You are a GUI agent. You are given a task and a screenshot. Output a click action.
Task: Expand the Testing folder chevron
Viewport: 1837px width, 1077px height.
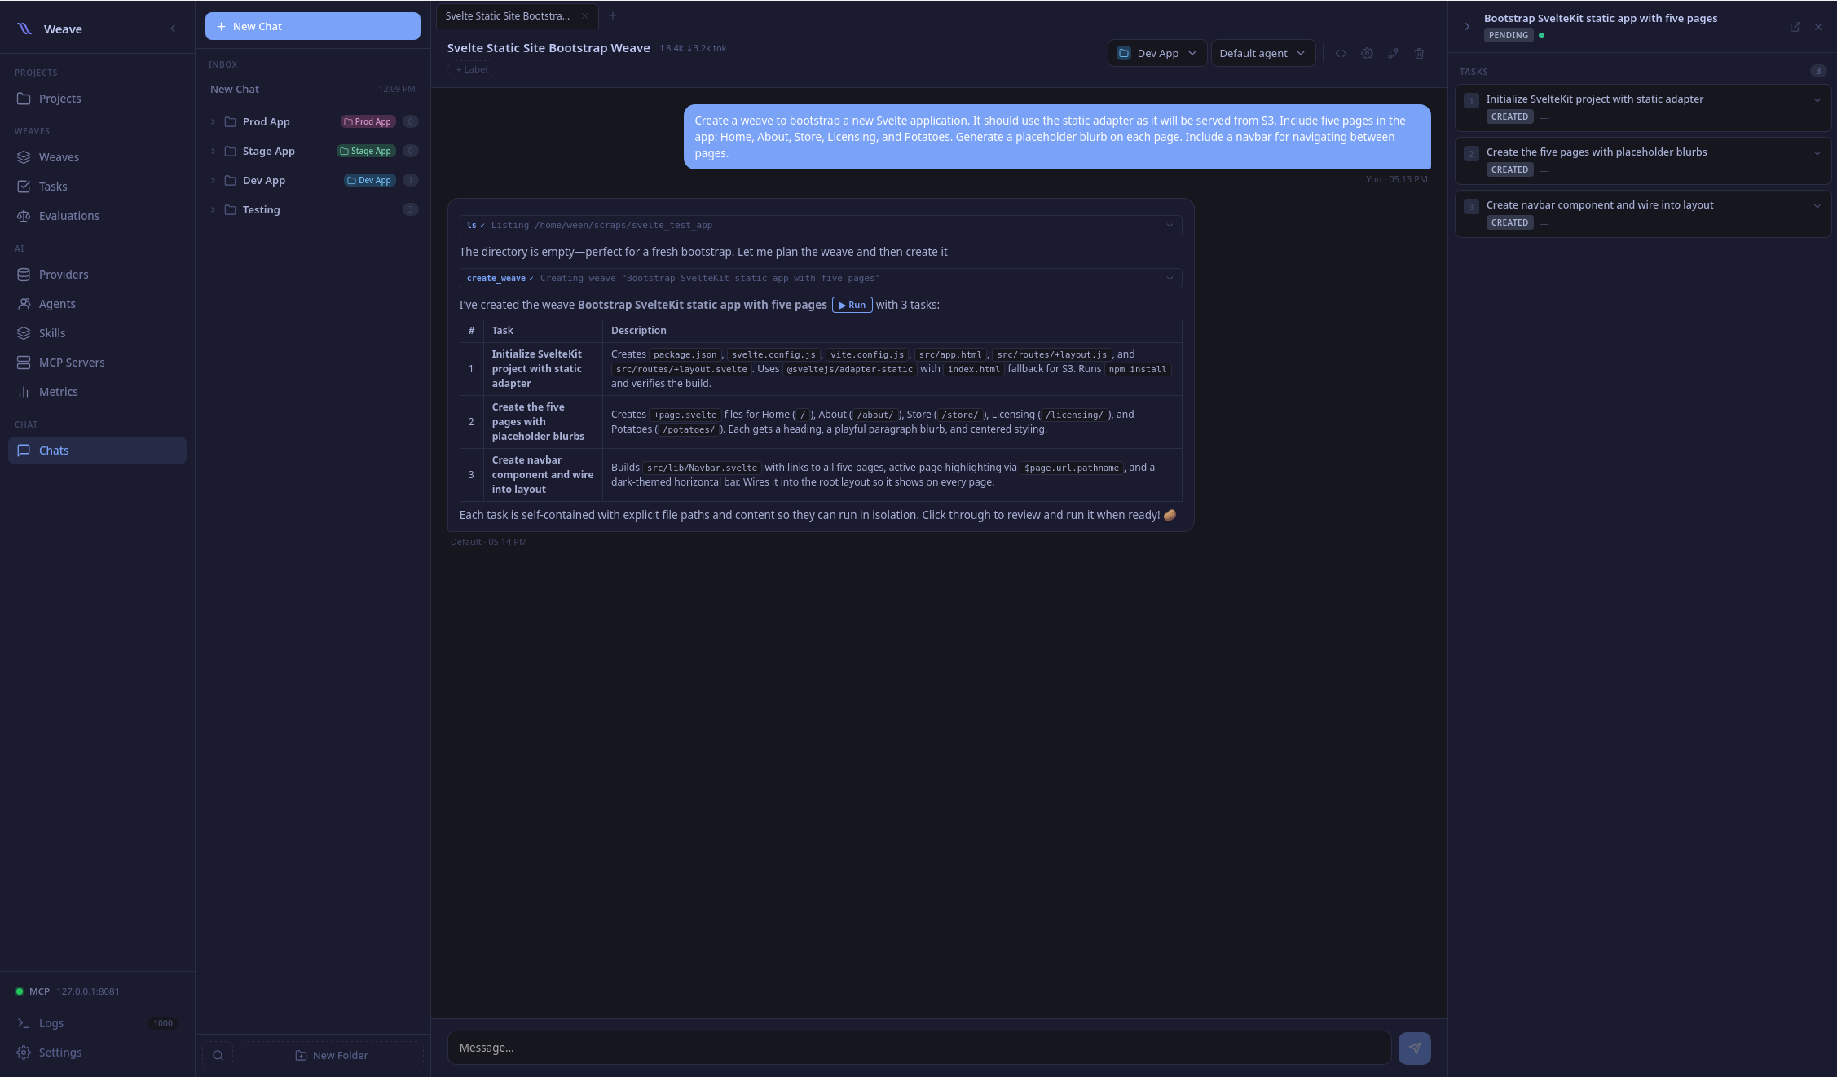point(214,209)
